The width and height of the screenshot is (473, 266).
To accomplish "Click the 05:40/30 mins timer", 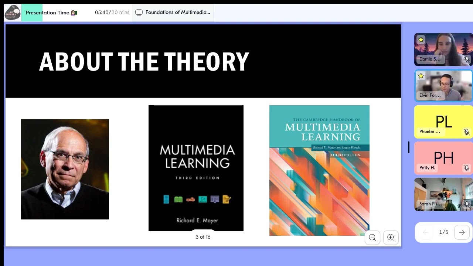I will pos(112,13).
